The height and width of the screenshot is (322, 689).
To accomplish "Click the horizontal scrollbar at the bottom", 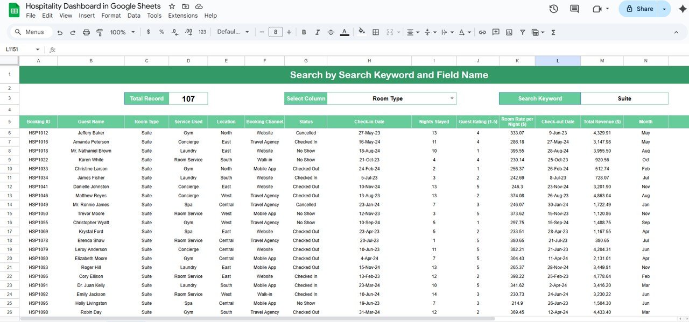I will click(x=257, y=319).
